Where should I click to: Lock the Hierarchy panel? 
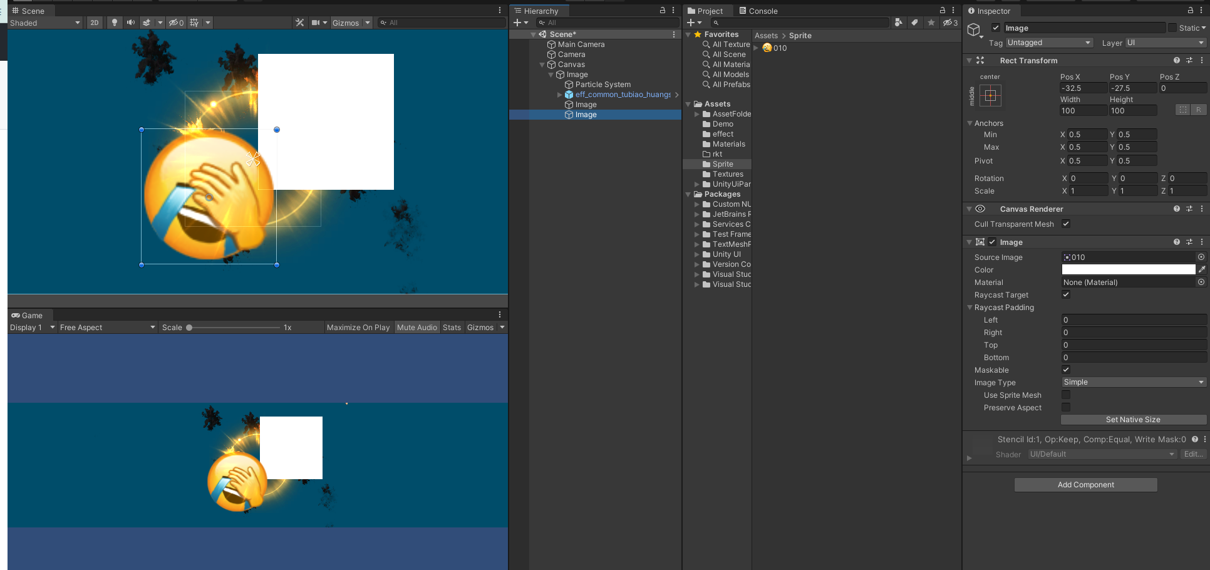click(x=663, y=11)
